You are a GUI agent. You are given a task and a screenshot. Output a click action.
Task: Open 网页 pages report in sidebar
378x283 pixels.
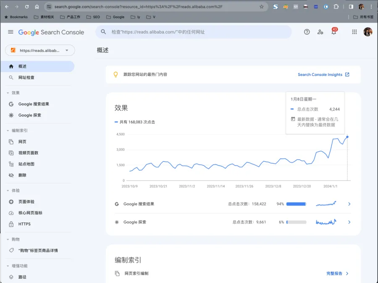[x=37, y=142]
